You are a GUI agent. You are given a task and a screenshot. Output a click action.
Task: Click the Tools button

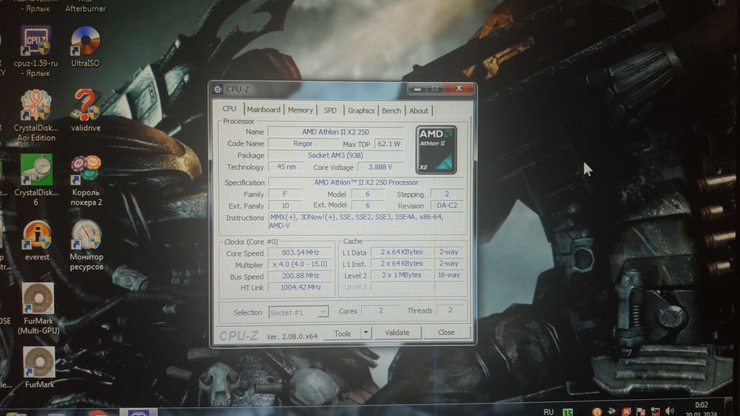343,333
